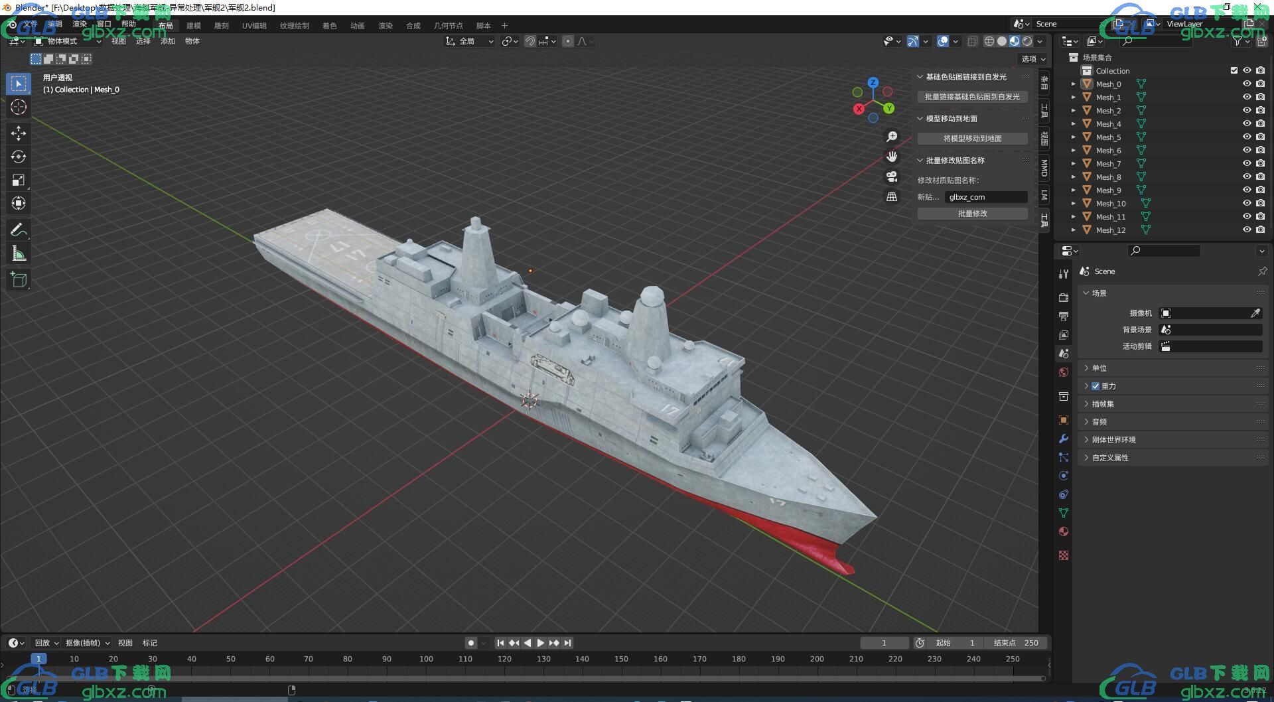Choose the Annotate pencil tool
The image size is (1274, 702).
19,230
